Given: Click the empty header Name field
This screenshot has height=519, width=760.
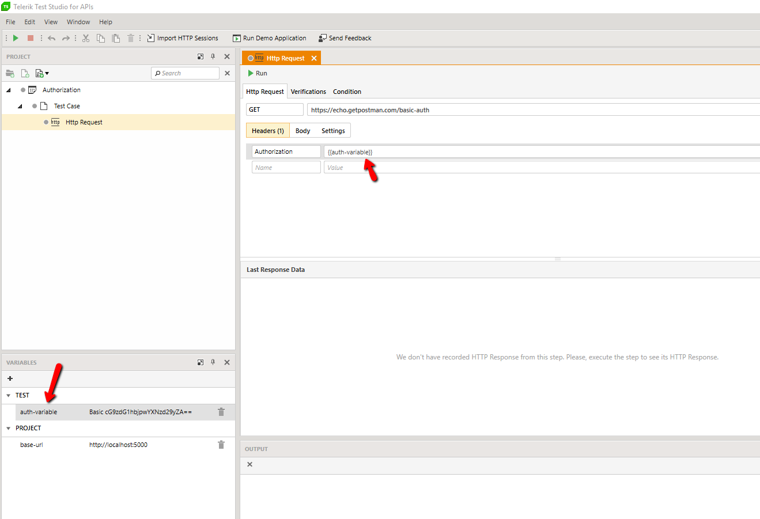Looking at the screenshot, I should (x=286, y=168).
